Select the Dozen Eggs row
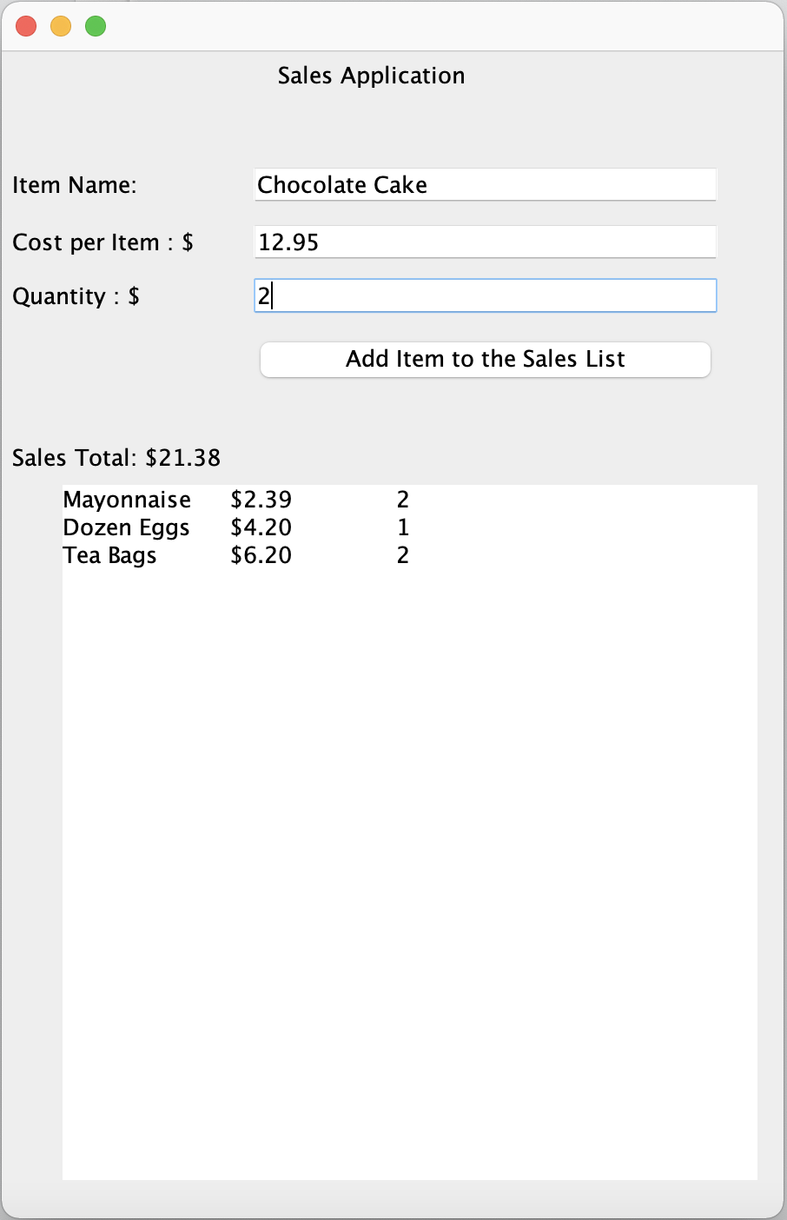 126,527
